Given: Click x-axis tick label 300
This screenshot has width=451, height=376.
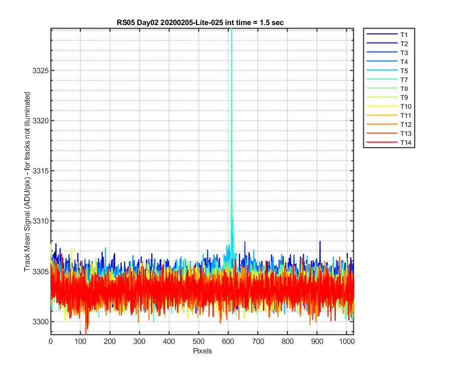Looking at the screenshot, I should click(x=139, y=341).
